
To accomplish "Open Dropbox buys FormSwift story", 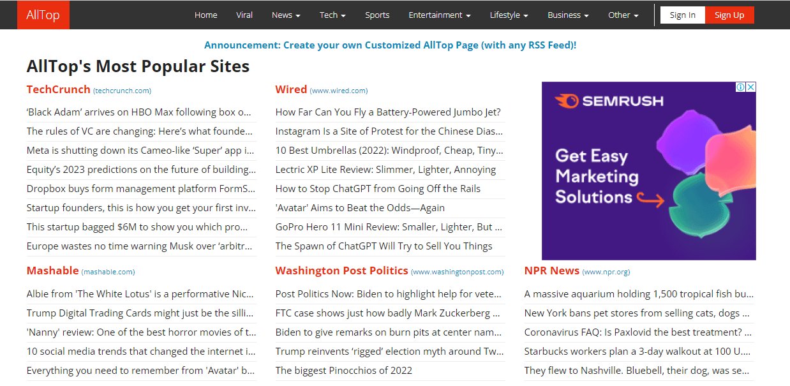I will pyautogui.click(x=141, y=189).
